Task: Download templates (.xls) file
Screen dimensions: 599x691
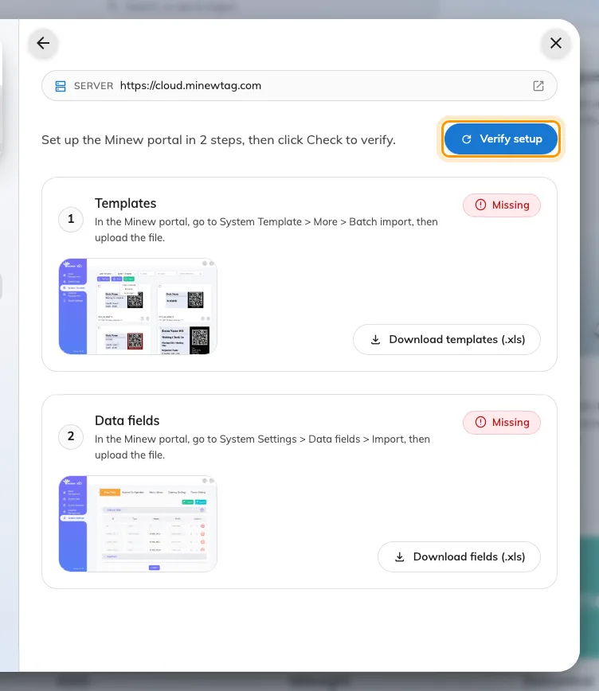Action: 446,339
